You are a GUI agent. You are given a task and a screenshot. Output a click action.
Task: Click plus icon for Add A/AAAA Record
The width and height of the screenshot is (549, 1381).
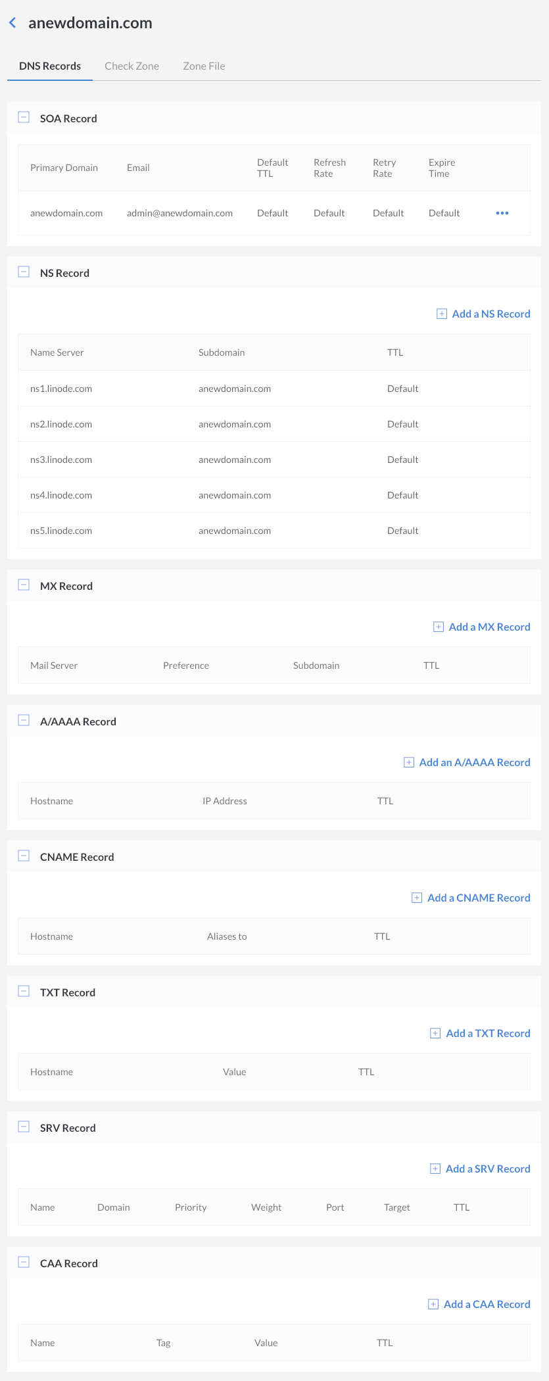[409, 763]
